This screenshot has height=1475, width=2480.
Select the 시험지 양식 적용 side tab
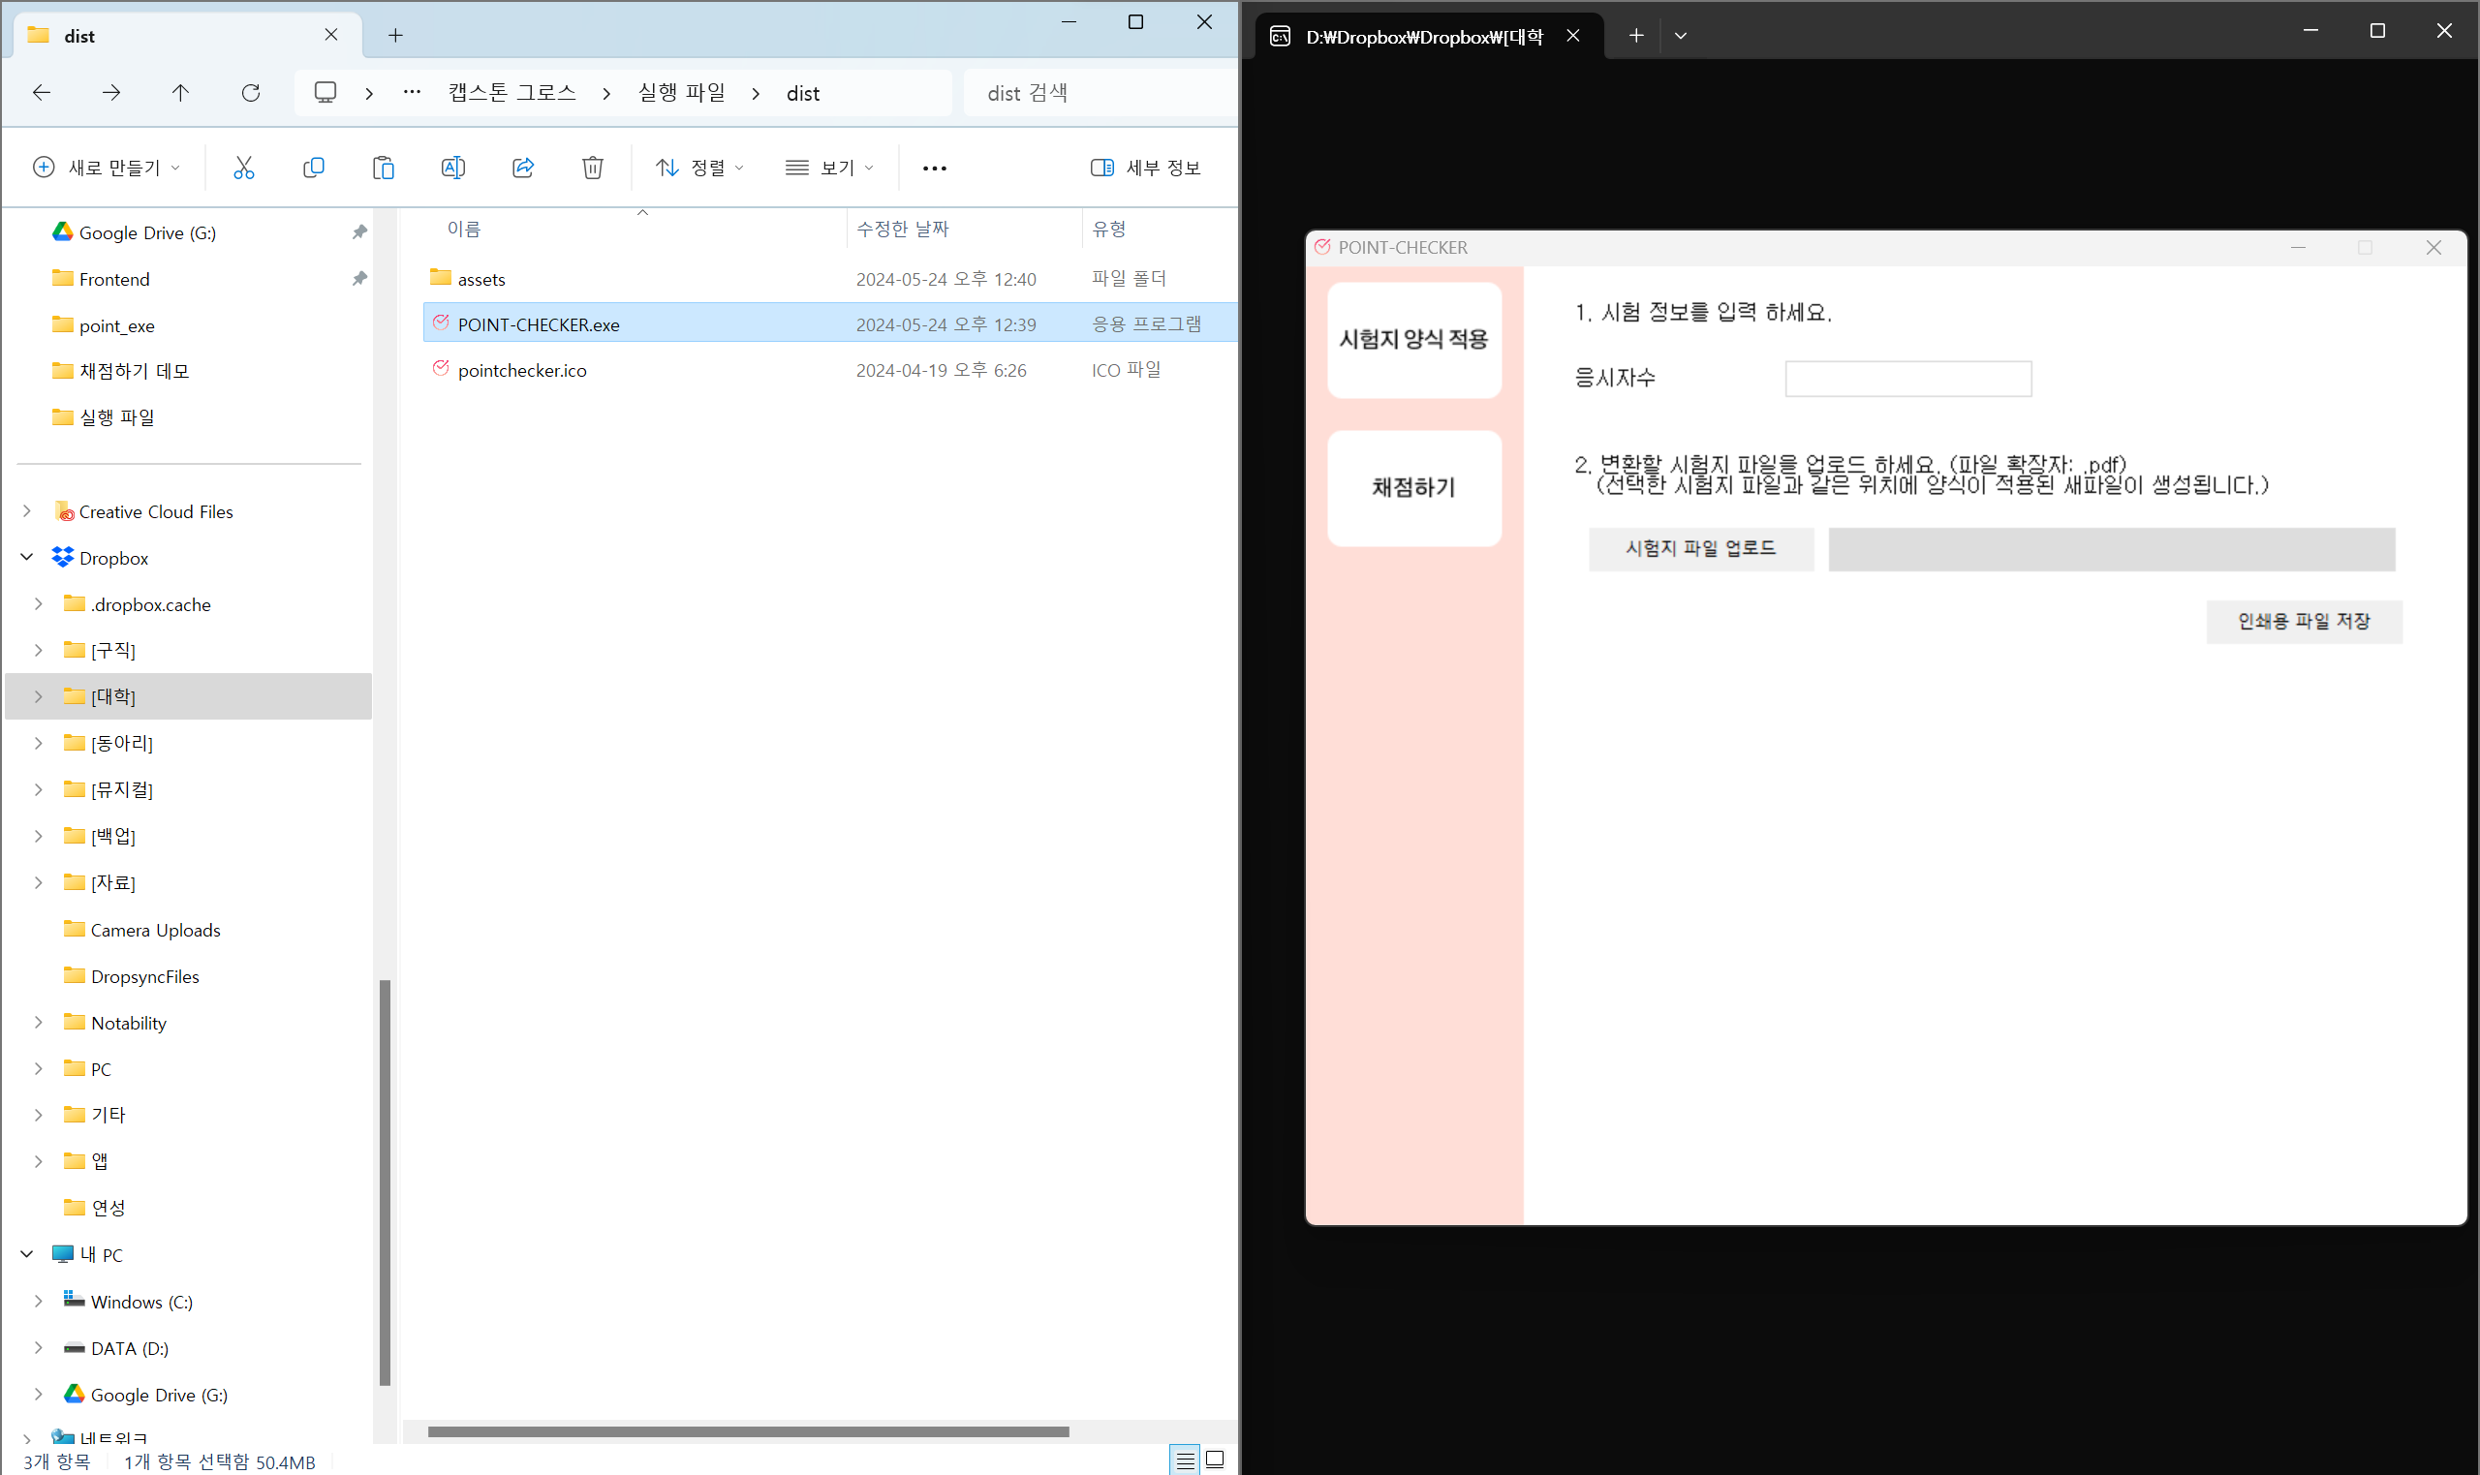pyautogui.click(x=1413, y=340)
